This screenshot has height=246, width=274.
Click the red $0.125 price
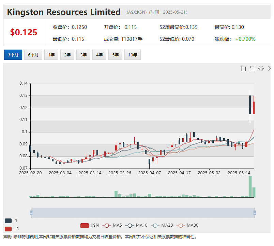[x=24, y=32]
